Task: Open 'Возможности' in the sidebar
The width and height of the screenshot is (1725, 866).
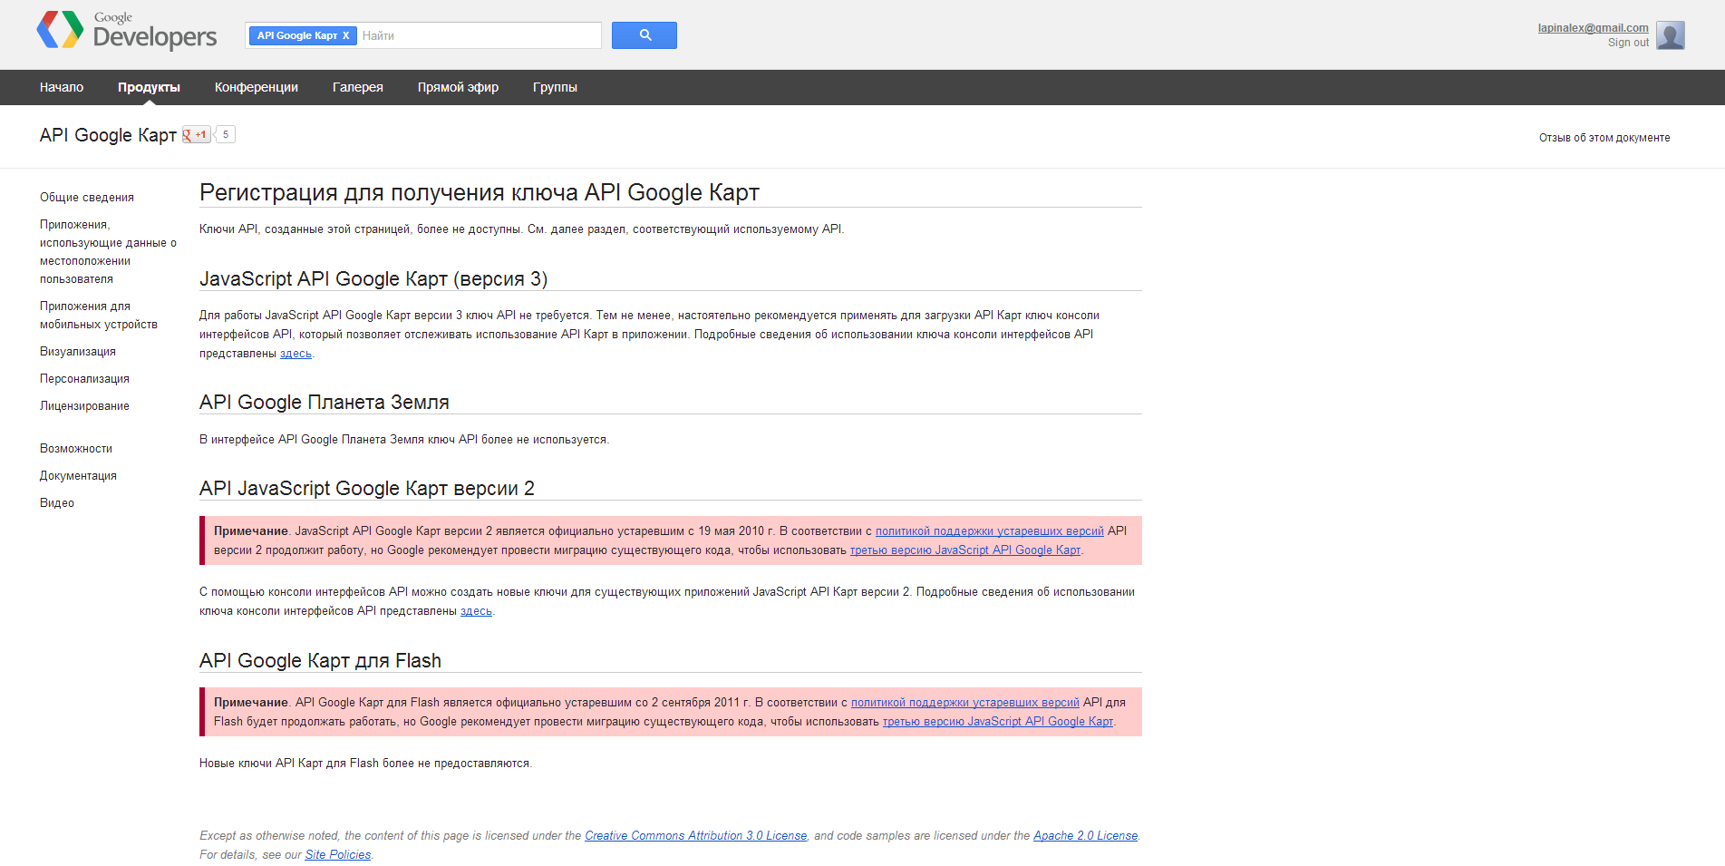Action: click(76, 448)
